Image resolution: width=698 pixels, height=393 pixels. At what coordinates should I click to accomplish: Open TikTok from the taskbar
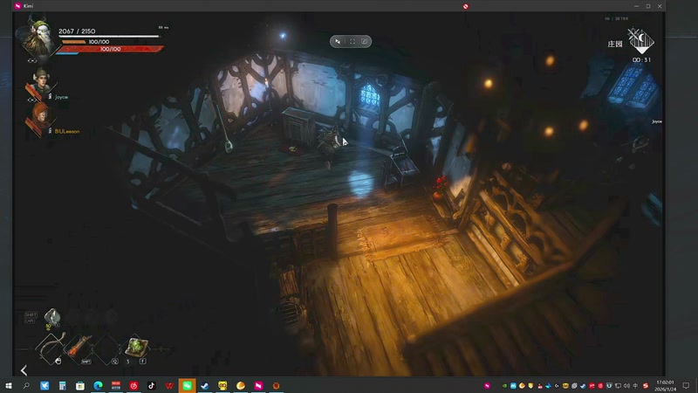point(151,385)
